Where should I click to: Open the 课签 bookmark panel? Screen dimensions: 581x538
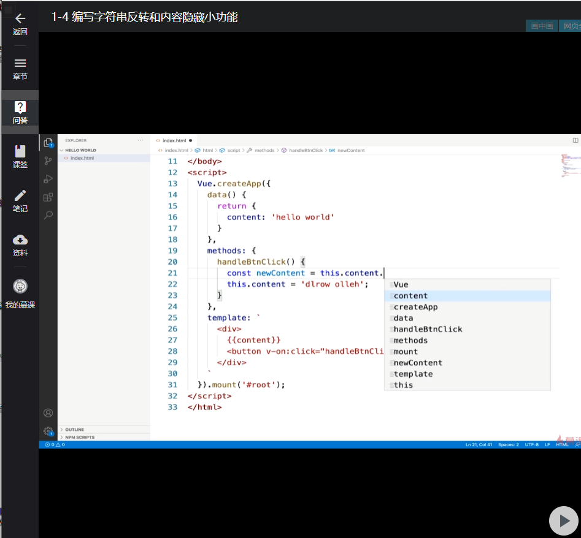click(x=20, y=151)
